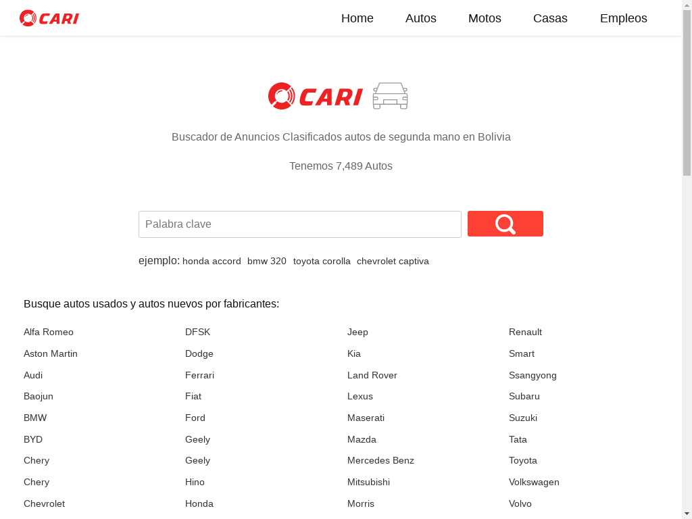
Task: Click the scrollbar down arrow
Action: [x=687, y=514]
